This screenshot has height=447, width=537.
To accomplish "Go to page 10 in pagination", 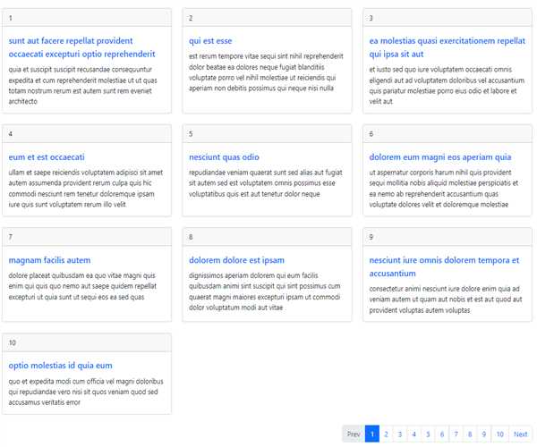I will 499,434.
